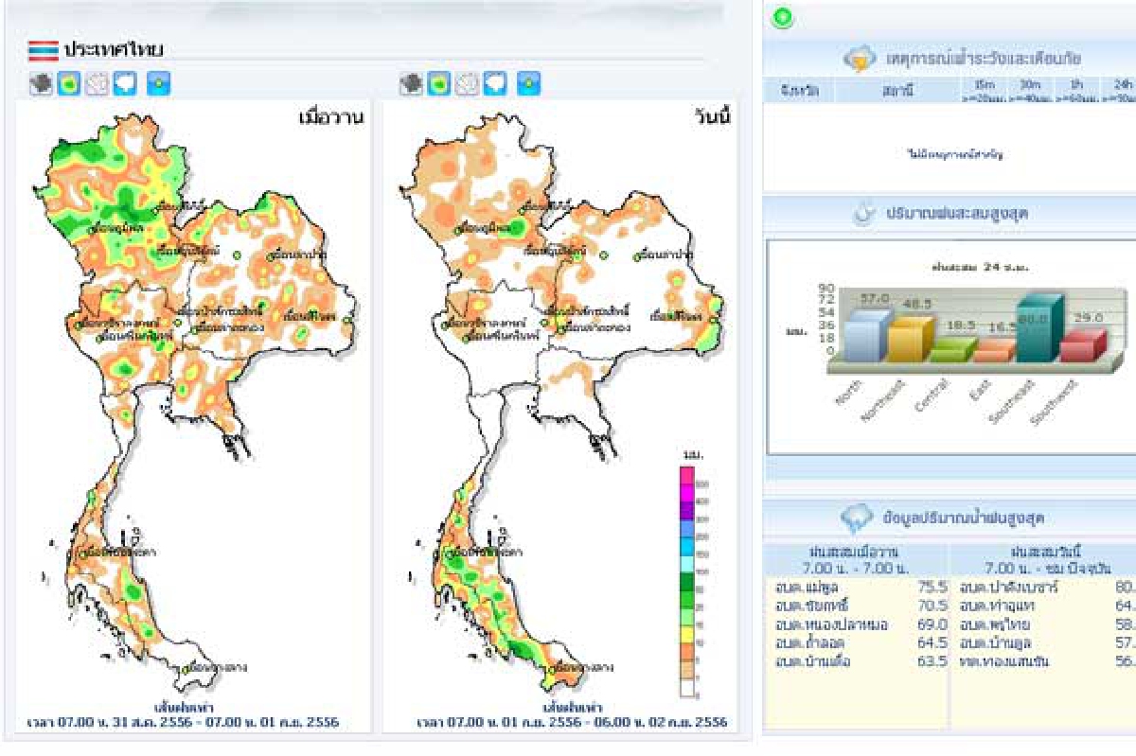The image size is (1136, 756).
Task: Click the orange East bar labeled 16.5
Action: pyautogui.click(x=994, y=350)
